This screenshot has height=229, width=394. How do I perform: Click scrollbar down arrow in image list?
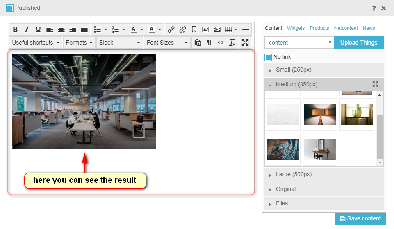(380, 163)
